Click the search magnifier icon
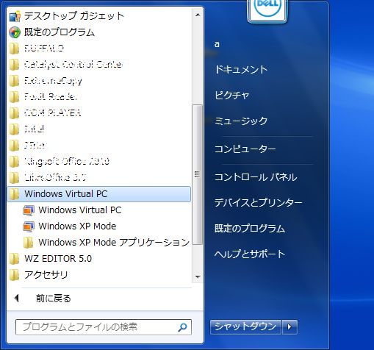This screenshot has height=350, width=374. click(182, 327)
